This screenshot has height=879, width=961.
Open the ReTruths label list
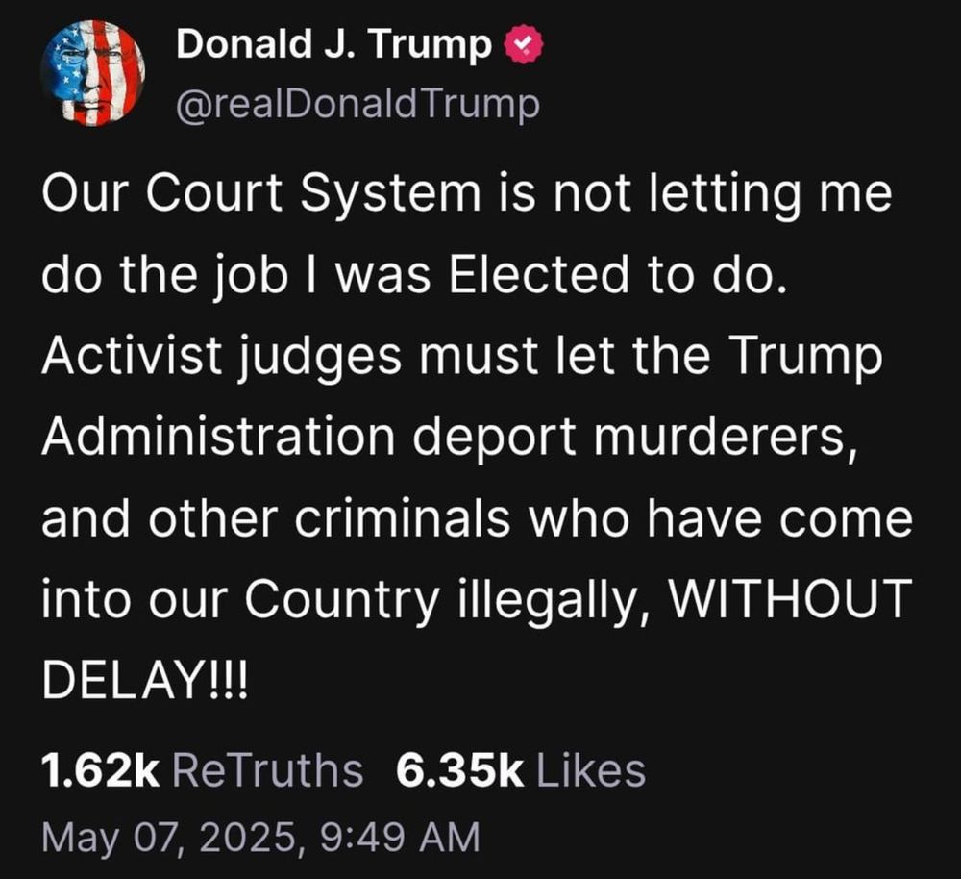[x=267, y=770]
